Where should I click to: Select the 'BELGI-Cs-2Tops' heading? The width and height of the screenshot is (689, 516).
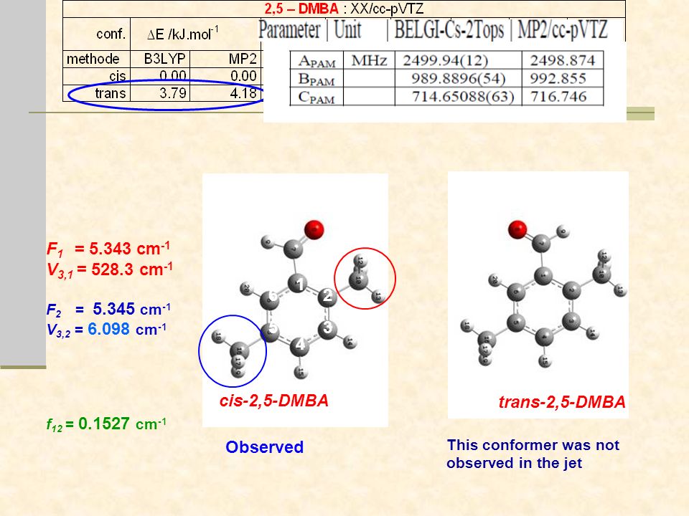449,30
